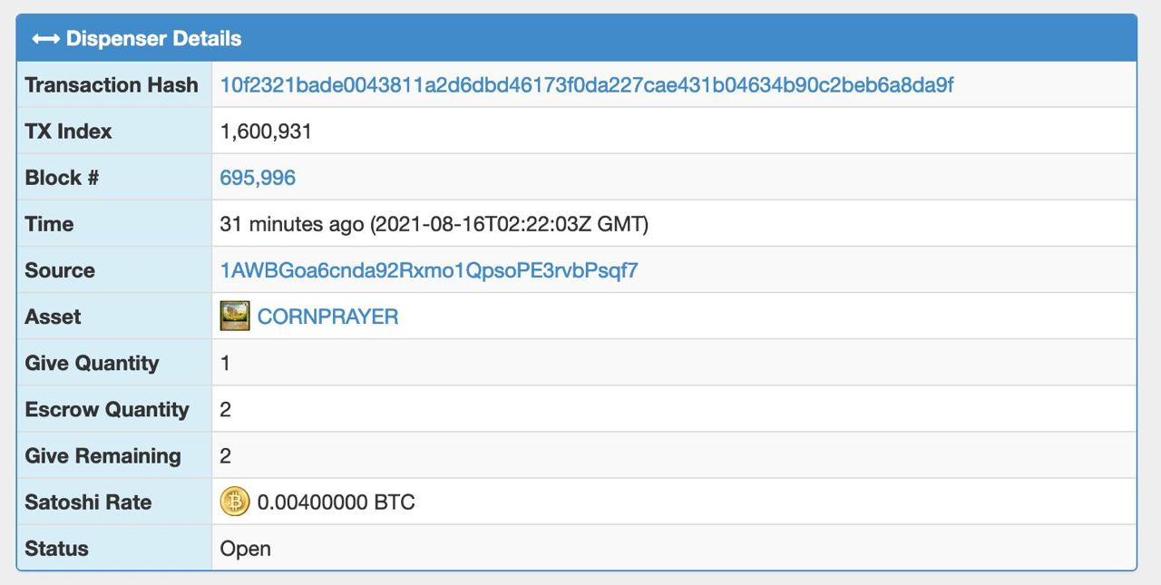Open the source address 1AWBGoa6cnda92... link
1161x585 pixels.
pos(429,270)
